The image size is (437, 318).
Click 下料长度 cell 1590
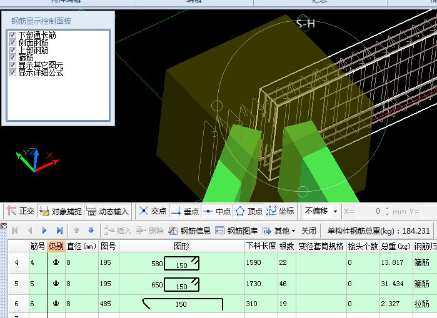(x=261, y=262)
